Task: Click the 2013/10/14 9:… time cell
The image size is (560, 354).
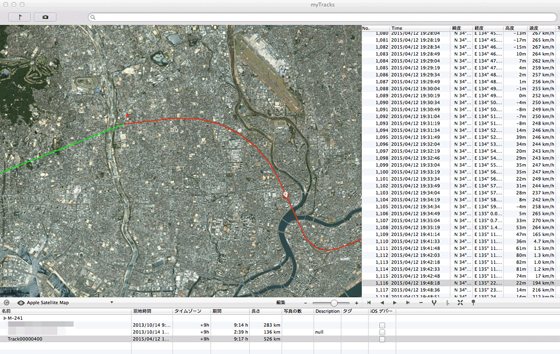Action: point(152,325)
